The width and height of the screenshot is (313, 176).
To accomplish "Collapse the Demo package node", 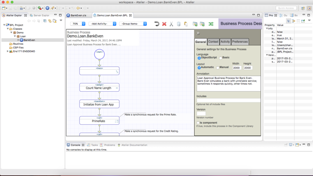I will [x=11, y=33].
